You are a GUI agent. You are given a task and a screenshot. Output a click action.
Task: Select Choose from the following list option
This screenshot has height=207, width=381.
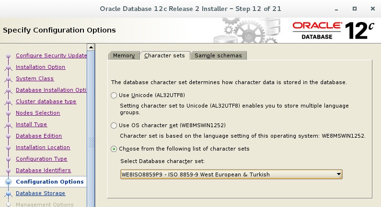[x=114, y=149]
